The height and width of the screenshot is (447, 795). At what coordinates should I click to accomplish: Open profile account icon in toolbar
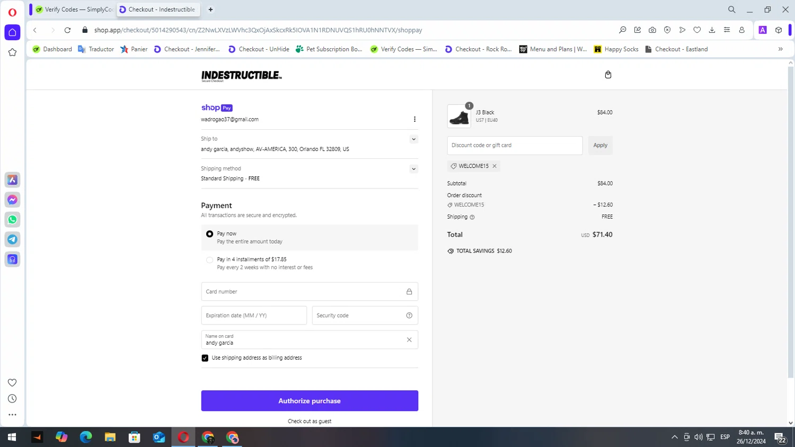741,30
